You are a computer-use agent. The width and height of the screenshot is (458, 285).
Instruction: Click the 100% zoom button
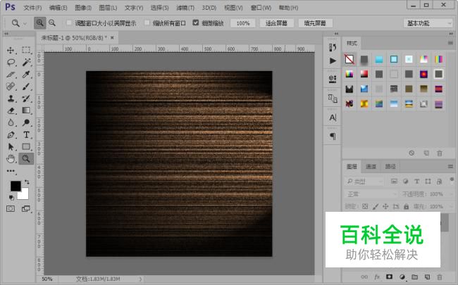(242, 23)
